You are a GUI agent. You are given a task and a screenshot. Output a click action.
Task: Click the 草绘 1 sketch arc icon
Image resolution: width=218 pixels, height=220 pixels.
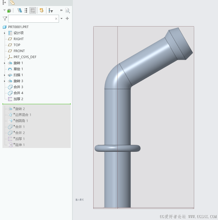pyautogui.click(x=10, y=69)
